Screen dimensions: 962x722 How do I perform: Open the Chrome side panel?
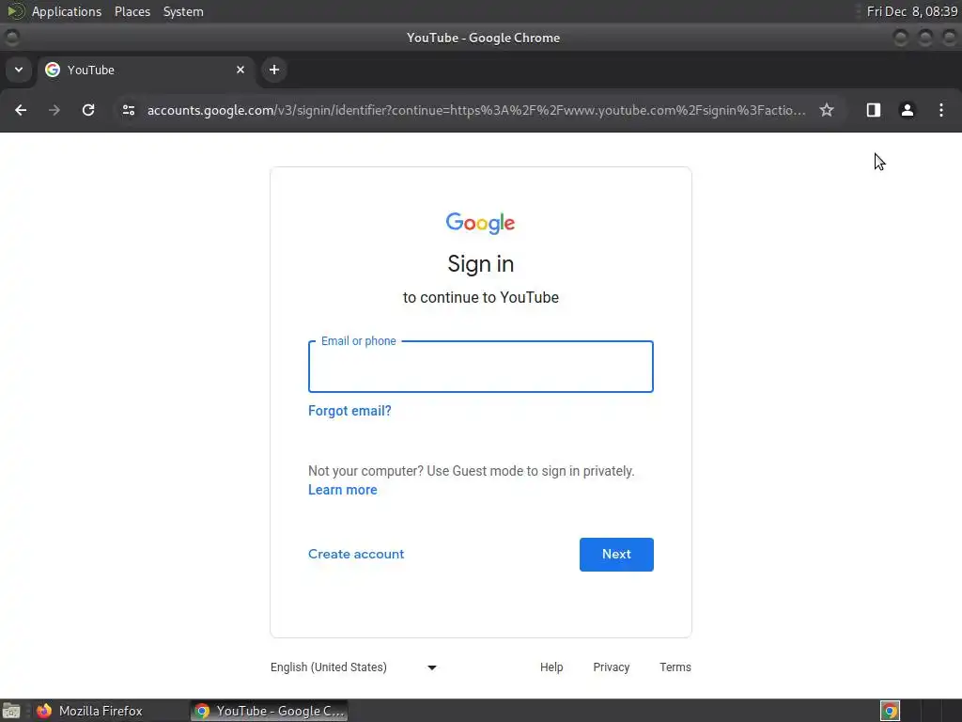coord(874,110)
